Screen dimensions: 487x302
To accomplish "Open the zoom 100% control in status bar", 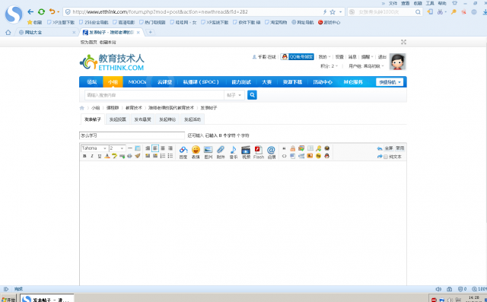I will pyautogui.click(x=479, y=289).
